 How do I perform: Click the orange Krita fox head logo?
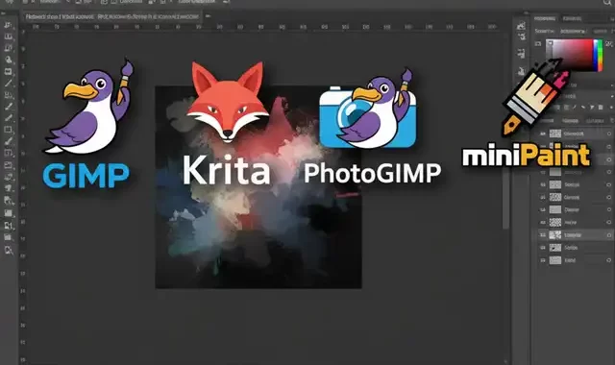pyautogui.click(x=228, y=101)
